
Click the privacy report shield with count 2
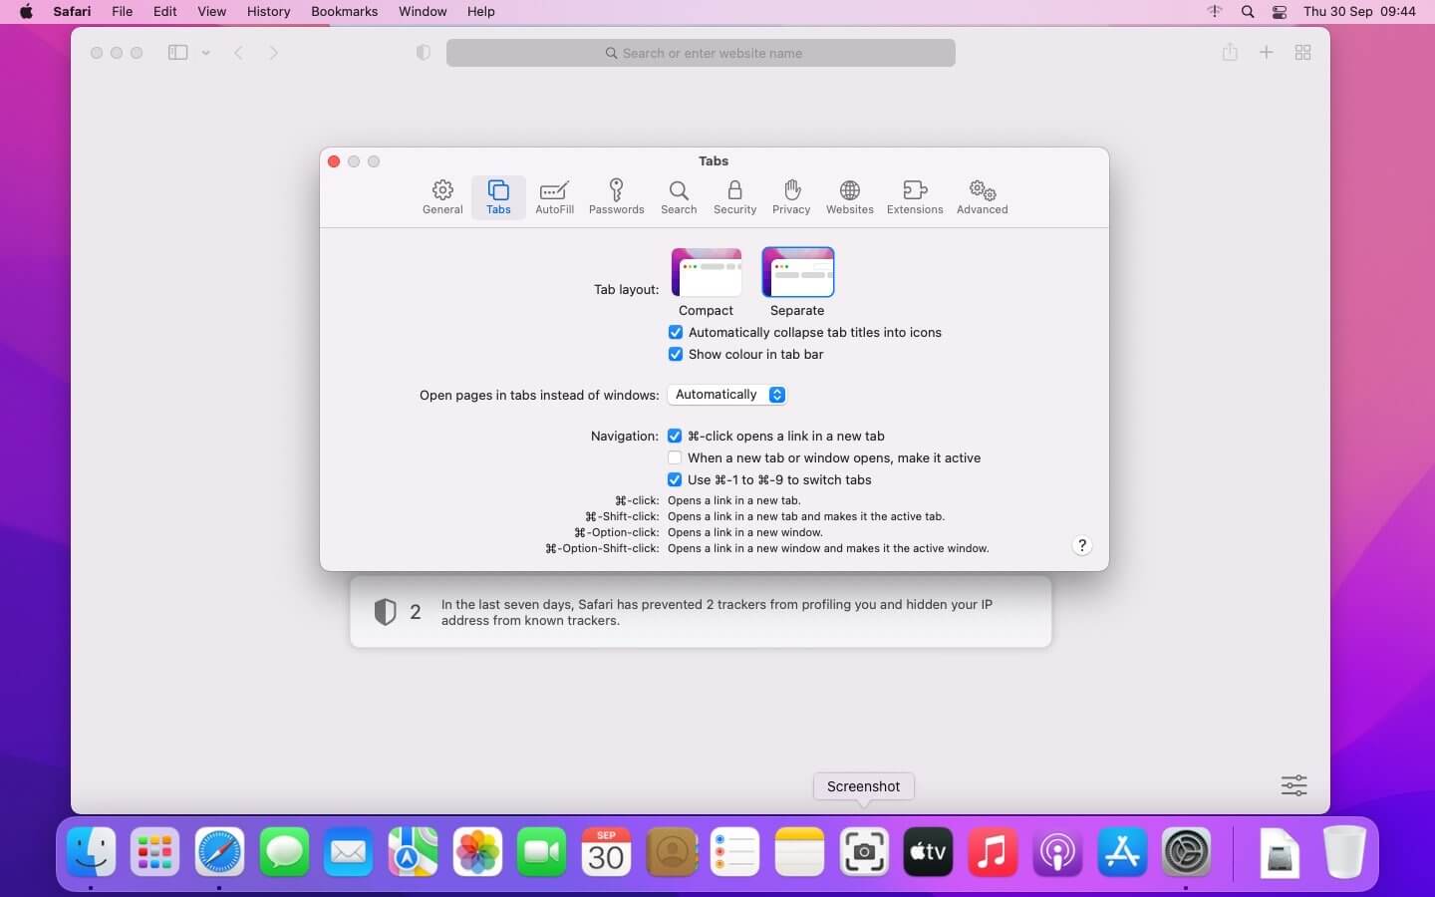pyautogui.click(x=386, y=612)
